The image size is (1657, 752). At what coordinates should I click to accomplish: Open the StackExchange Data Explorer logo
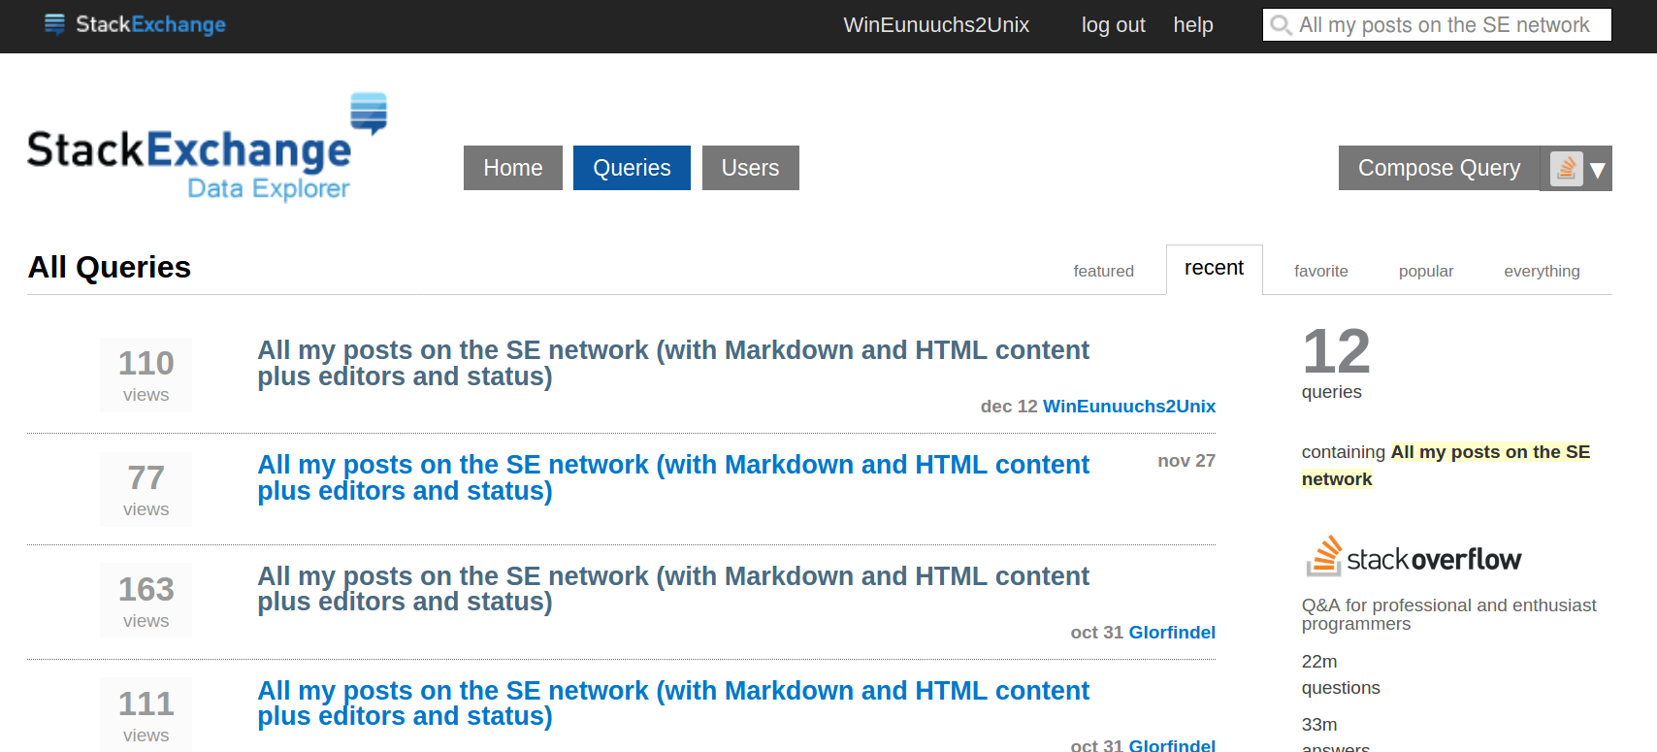coord(207,147)
